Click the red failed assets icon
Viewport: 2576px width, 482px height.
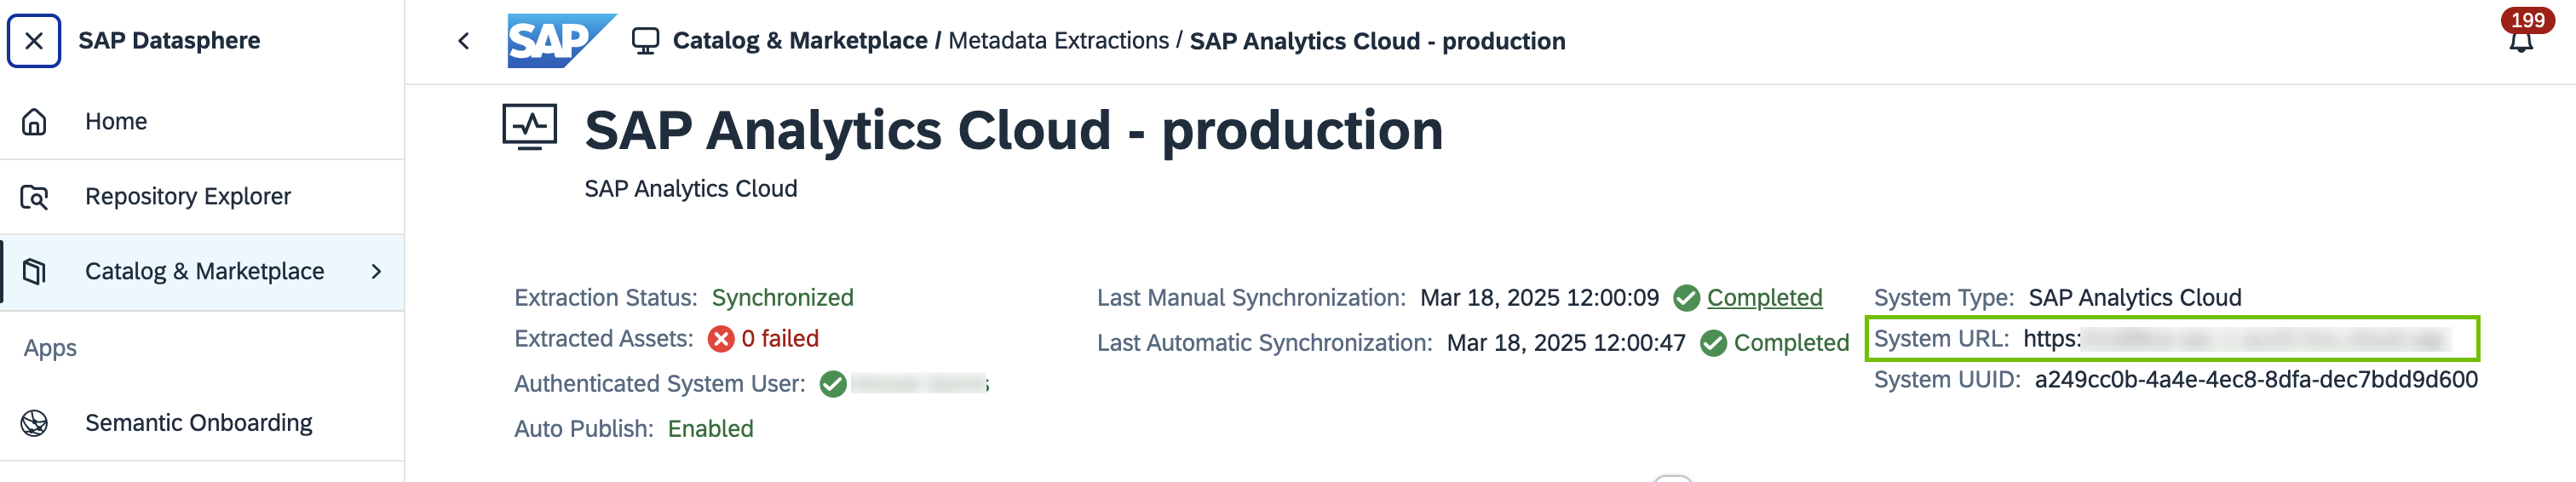[x=721, y=339]
